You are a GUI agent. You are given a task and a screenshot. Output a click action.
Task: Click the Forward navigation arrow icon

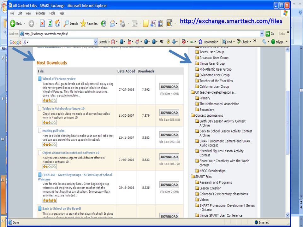(x=31, y=23)
